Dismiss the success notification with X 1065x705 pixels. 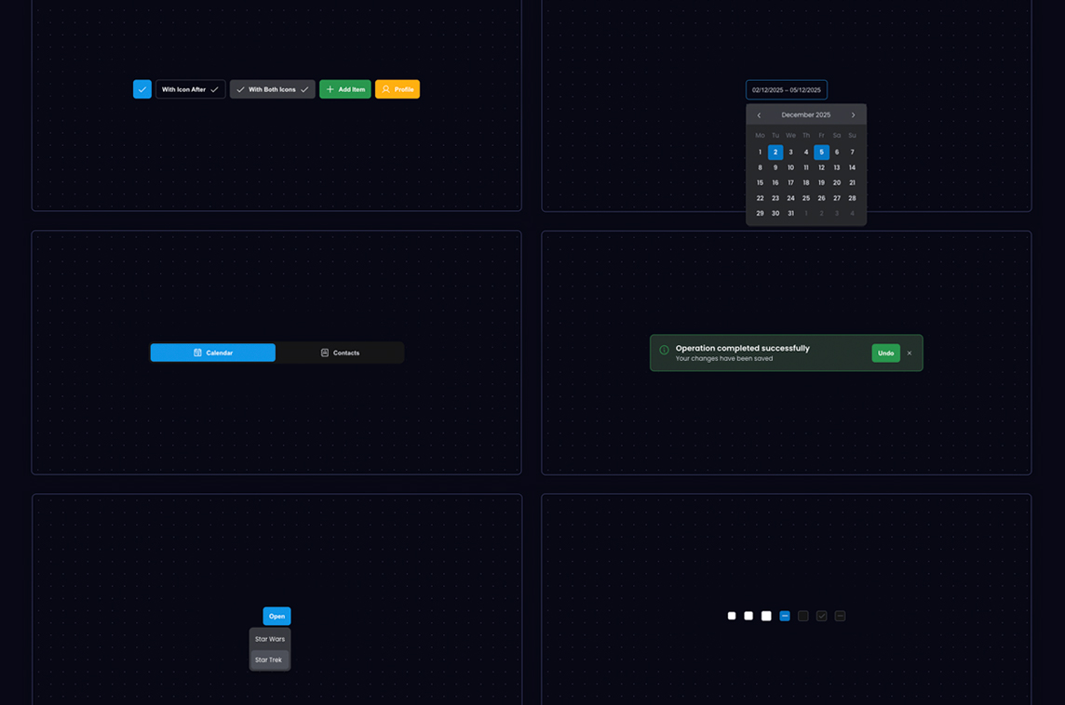click(910, 353)
